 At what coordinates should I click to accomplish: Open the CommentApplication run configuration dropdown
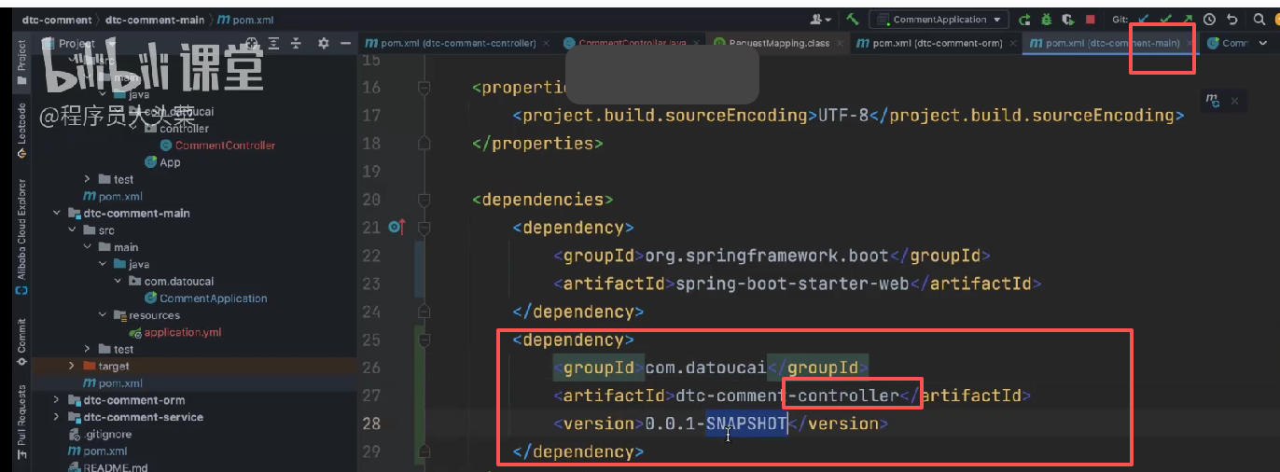click(x=939, y=19)
